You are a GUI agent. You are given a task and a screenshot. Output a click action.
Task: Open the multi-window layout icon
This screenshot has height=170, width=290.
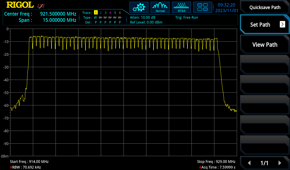pyautogui.click(x=202, y=7)
